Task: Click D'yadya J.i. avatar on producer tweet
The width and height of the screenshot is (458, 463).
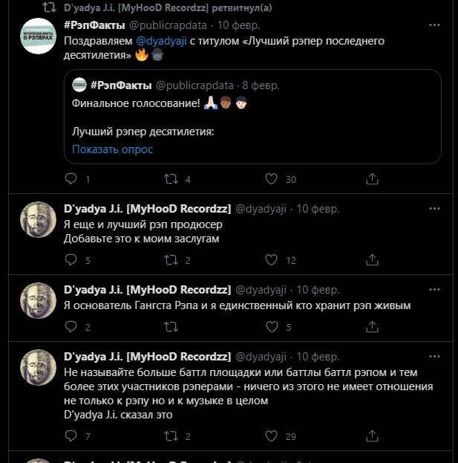Action: click(x=39, y=220)
